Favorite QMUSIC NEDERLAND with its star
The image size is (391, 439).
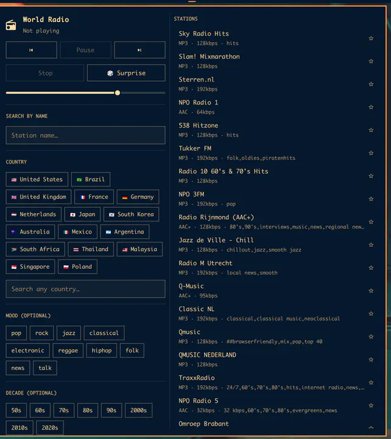pyautogui.click(x=371, y=360)
